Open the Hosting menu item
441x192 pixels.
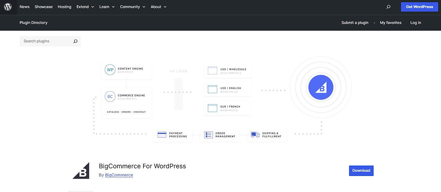coord(64,7)
